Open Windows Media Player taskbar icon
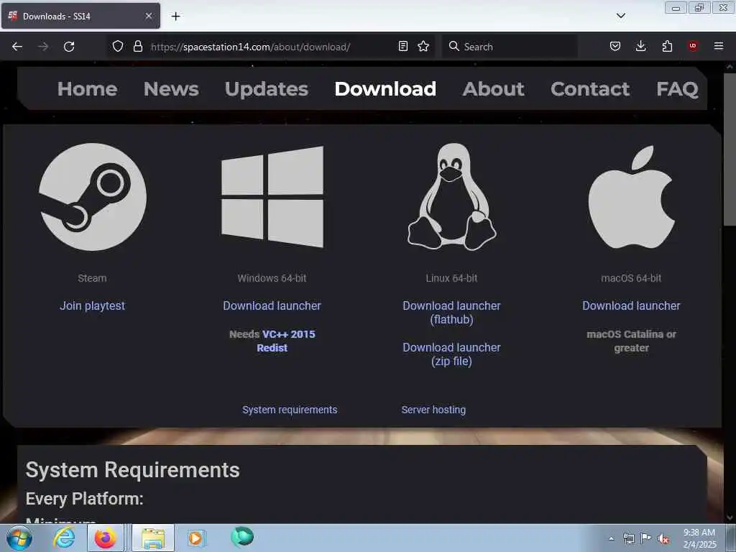The height and width of the screenshot is (552, 736). point(195,538)
